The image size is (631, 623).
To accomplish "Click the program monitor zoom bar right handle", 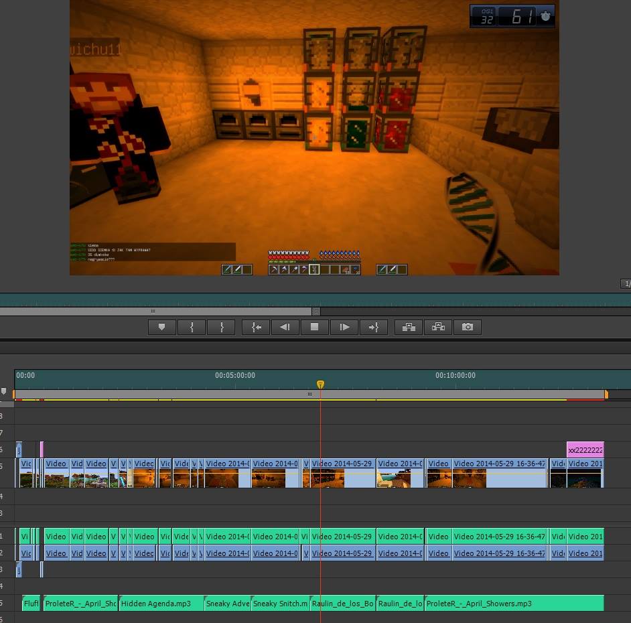I will point(316,311).
